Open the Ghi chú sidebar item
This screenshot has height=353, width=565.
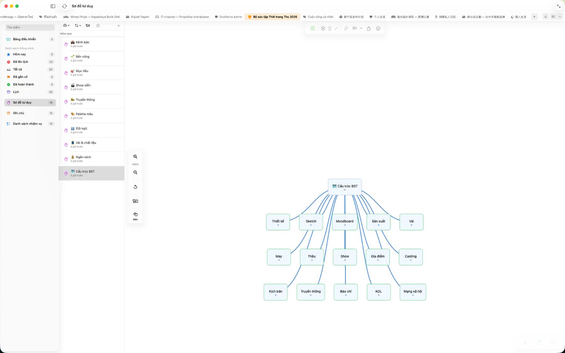pos(30,113)
